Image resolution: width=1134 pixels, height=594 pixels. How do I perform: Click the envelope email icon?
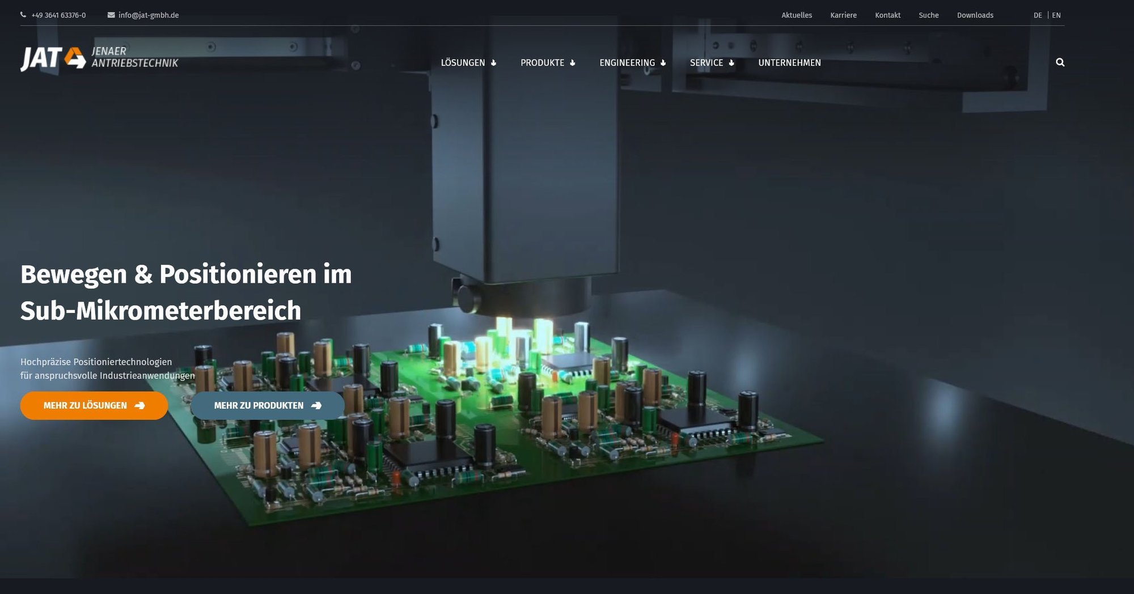[111, 15]
